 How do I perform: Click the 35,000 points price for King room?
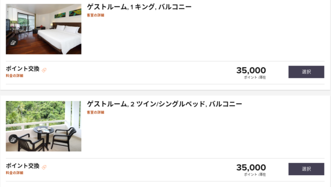(251, 71)
